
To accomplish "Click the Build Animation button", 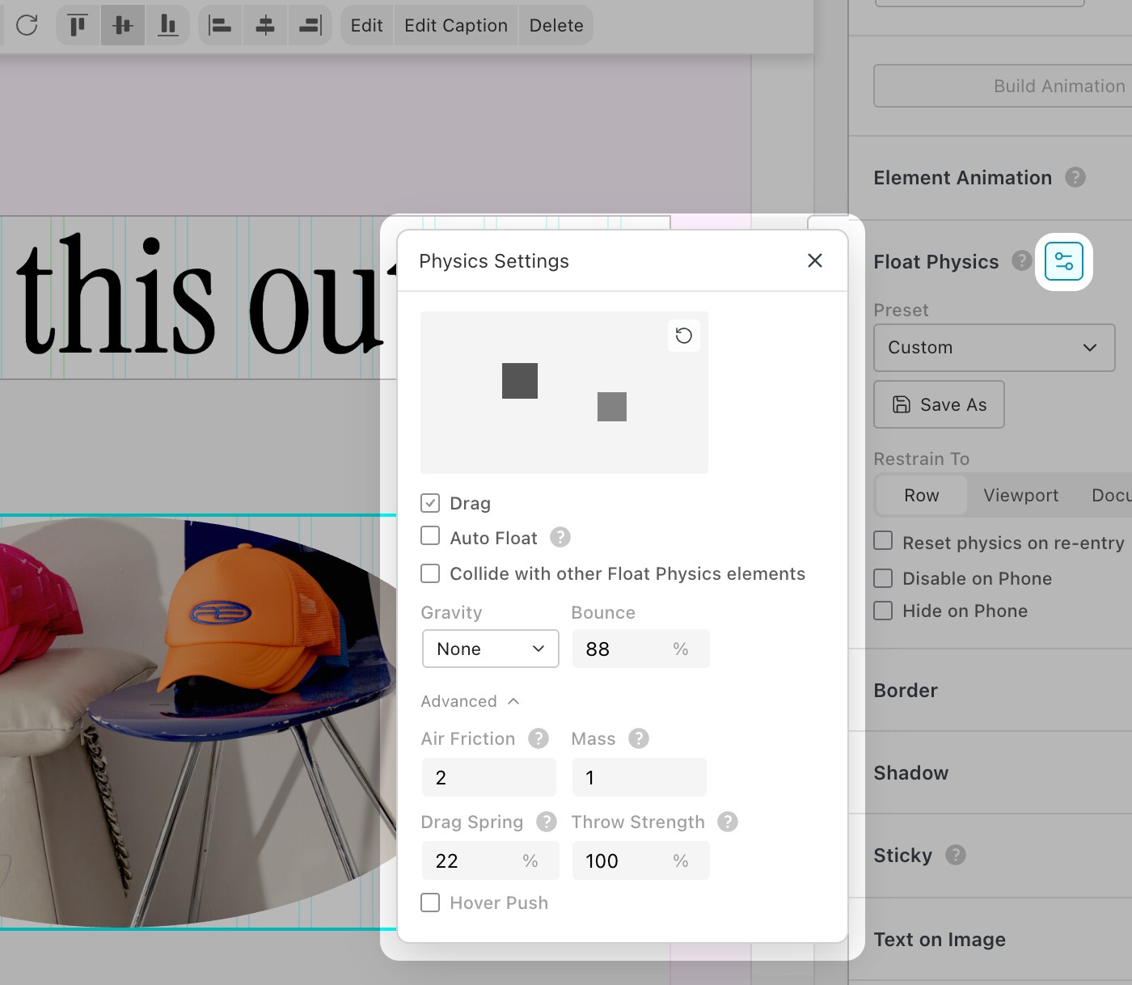I will (1003, 86).
